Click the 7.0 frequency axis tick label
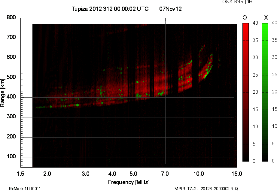The image size is (277, 191). (x=165, y=174)
